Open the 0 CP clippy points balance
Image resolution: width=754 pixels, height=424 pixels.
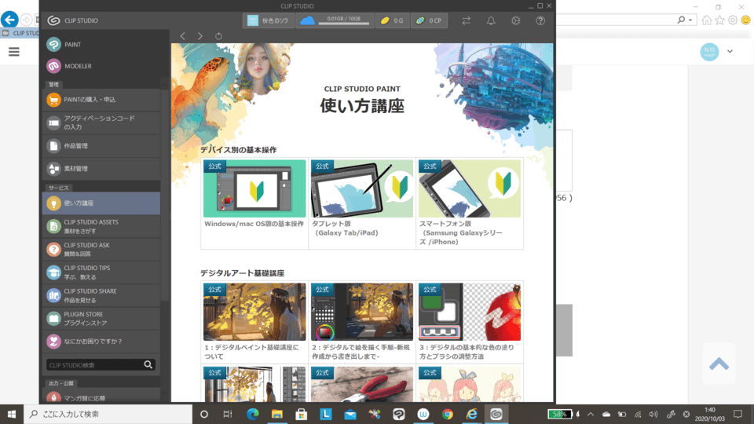pos(429,20)
